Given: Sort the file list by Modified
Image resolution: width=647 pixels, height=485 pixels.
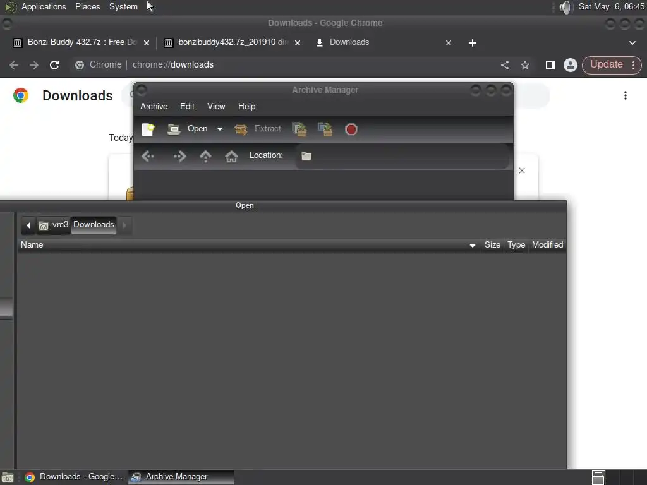Looking at the screenshot, I should 547,245.
